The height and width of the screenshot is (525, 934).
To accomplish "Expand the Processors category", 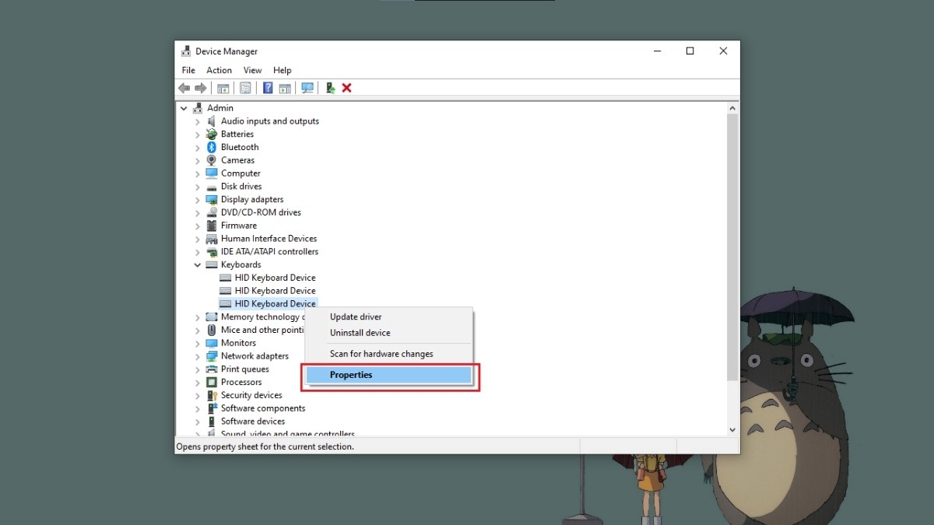I will click(198, 383).
